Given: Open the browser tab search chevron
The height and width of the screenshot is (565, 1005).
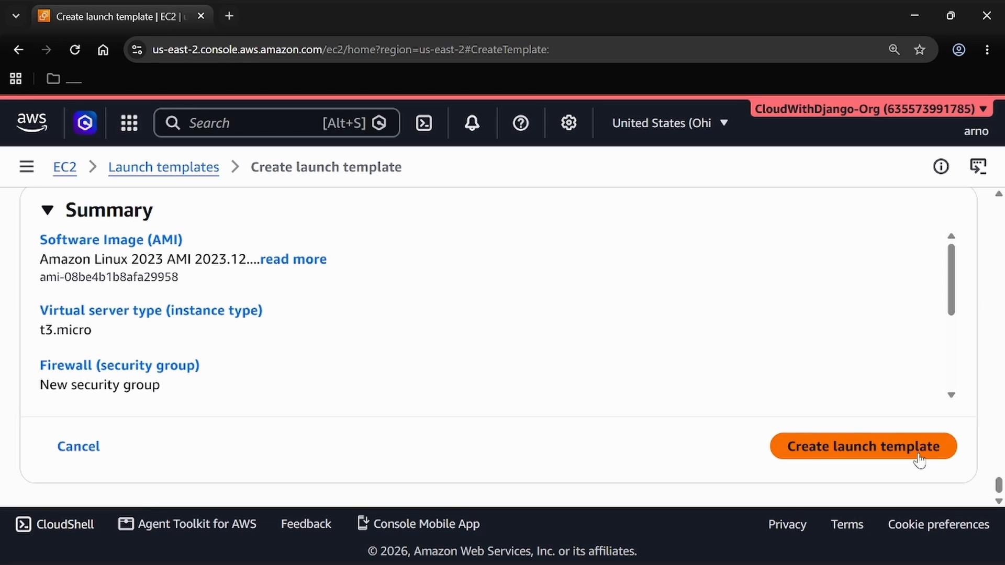Looking at the screenshot, I should click(16, 16).
